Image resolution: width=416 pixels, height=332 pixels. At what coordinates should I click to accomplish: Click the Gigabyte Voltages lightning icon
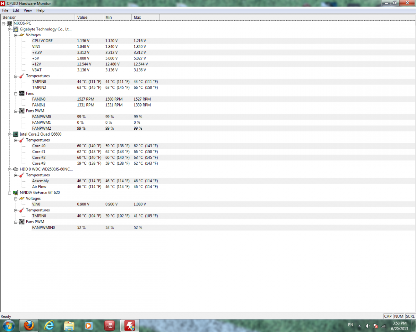[x=22, y=35]
